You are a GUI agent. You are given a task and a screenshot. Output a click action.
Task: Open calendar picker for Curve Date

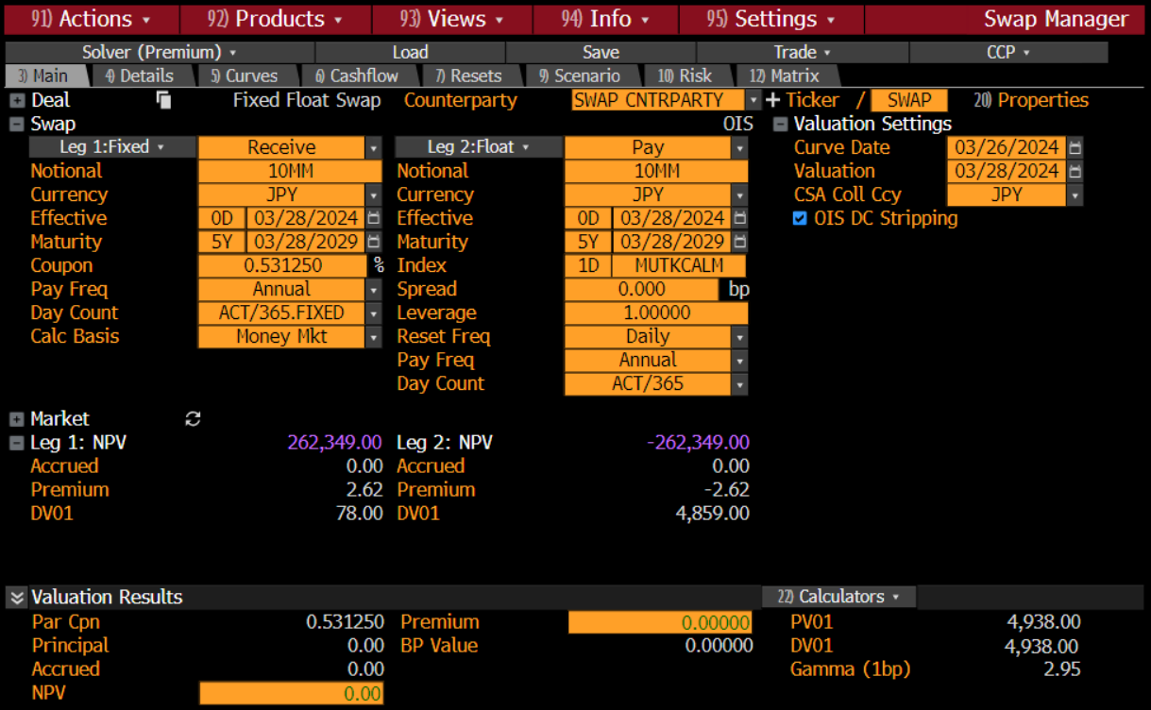click(x=1075, y=148)
